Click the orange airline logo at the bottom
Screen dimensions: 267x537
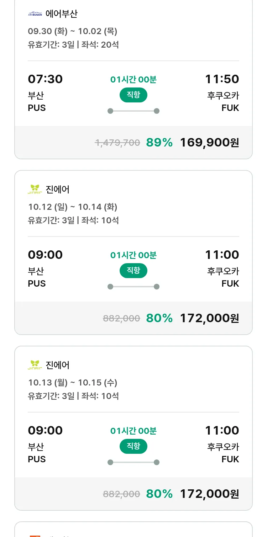point(35,535)
